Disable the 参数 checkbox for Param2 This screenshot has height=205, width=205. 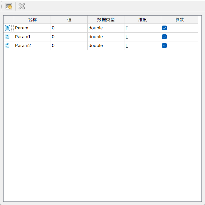[x=164, y=46]
